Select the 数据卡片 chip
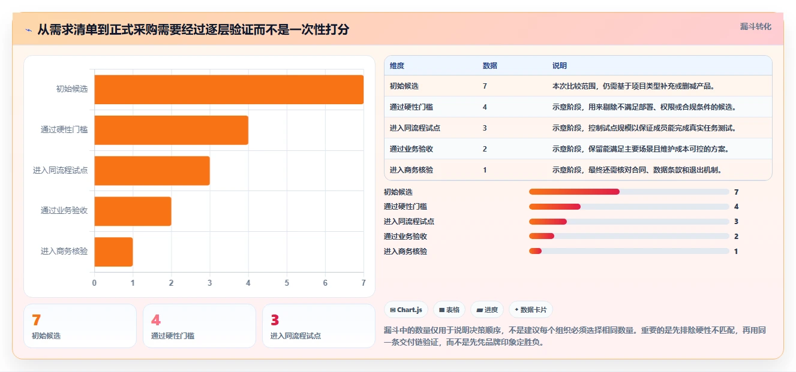796x372 pixels. (531, 310)
